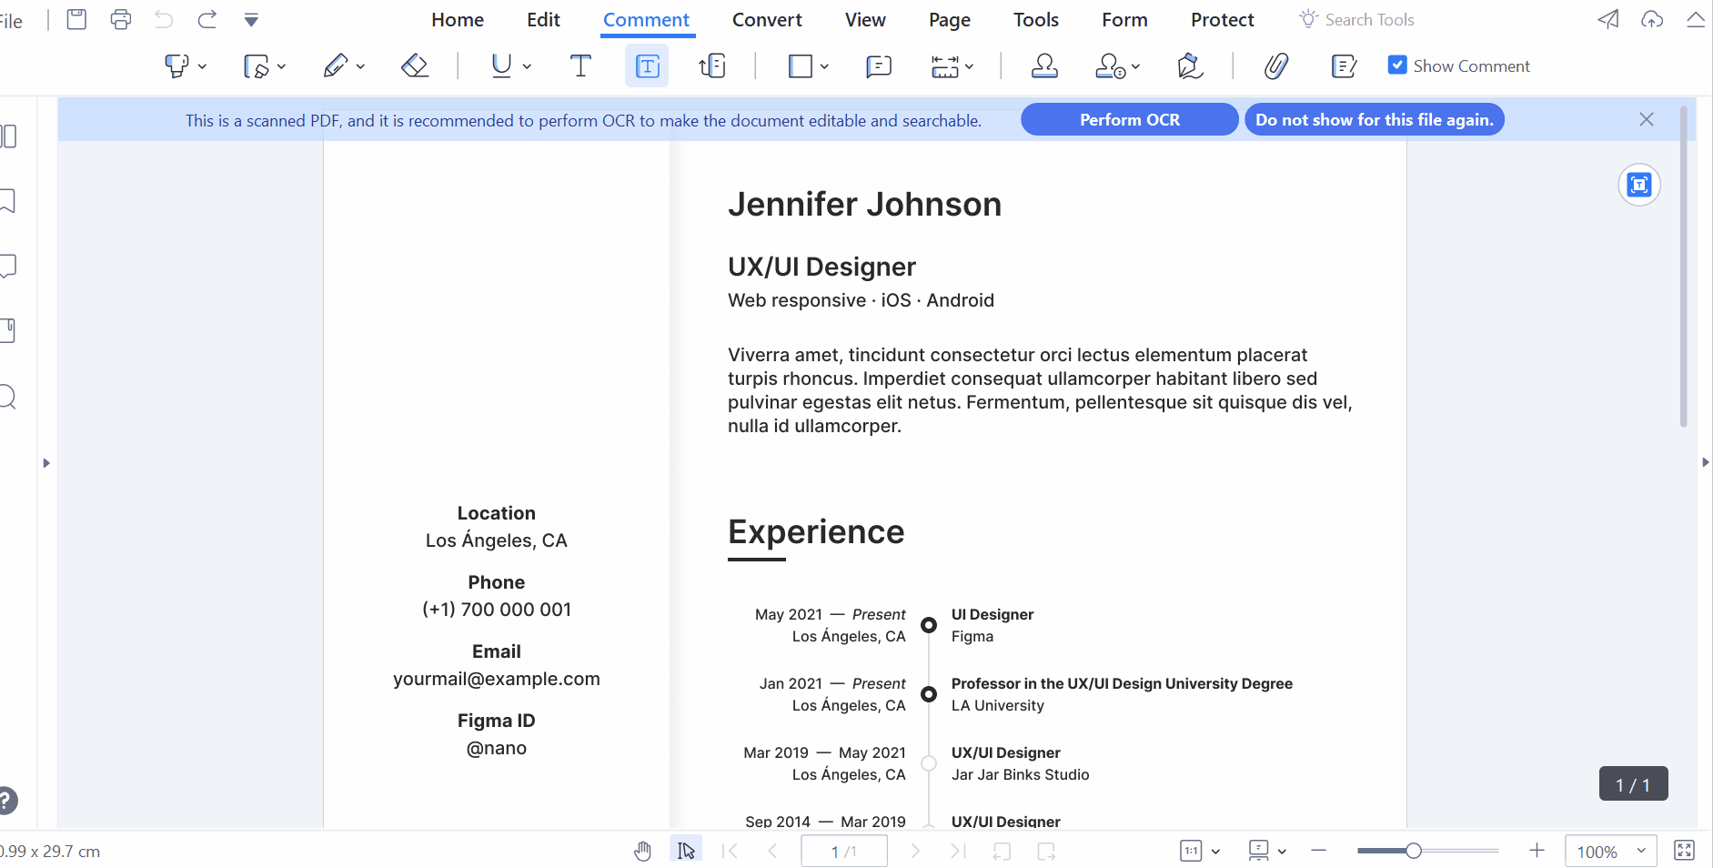Select the Text Box tool
Viewport: 1713px width, 868px height.
pos(646,66)
